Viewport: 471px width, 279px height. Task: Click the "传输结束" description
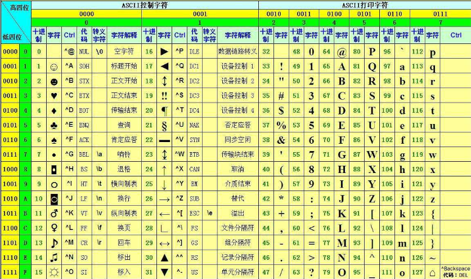click(124, 110)
